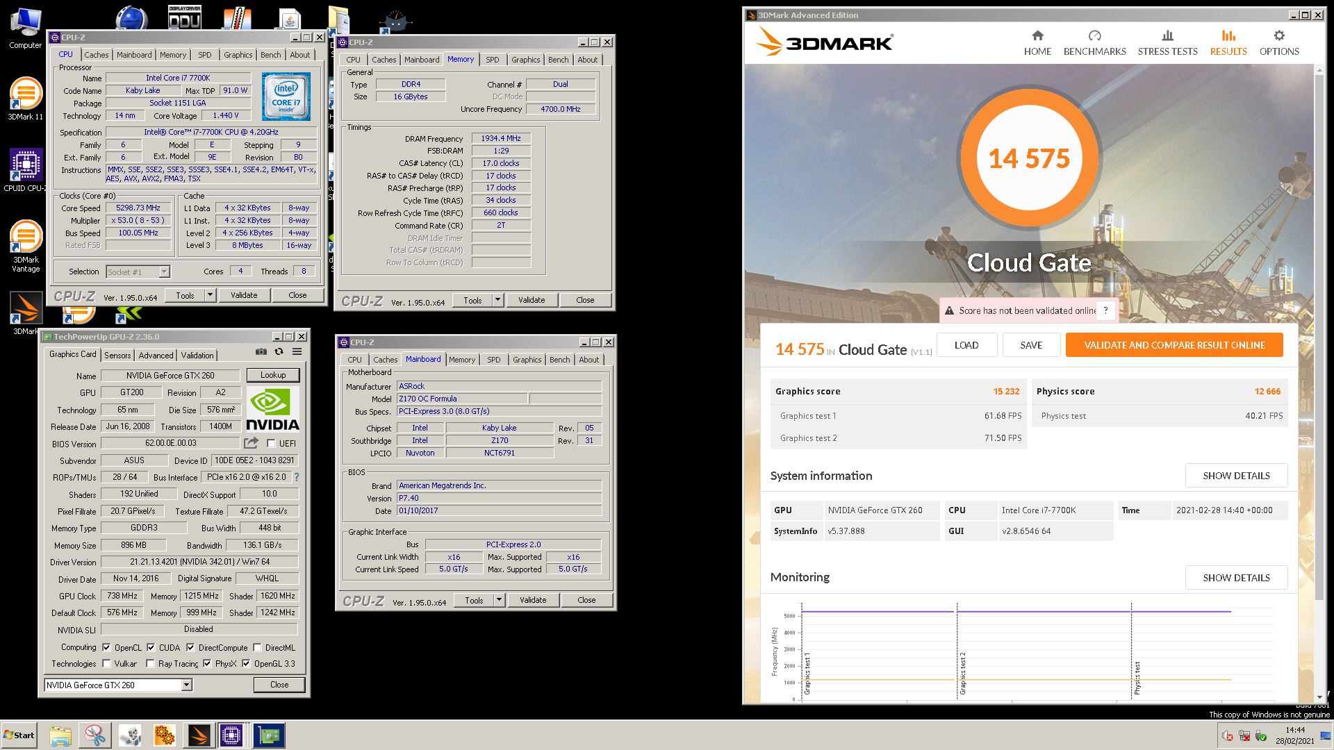Toggle the OpenGL 3.3 checkbox

coord(246,664)
